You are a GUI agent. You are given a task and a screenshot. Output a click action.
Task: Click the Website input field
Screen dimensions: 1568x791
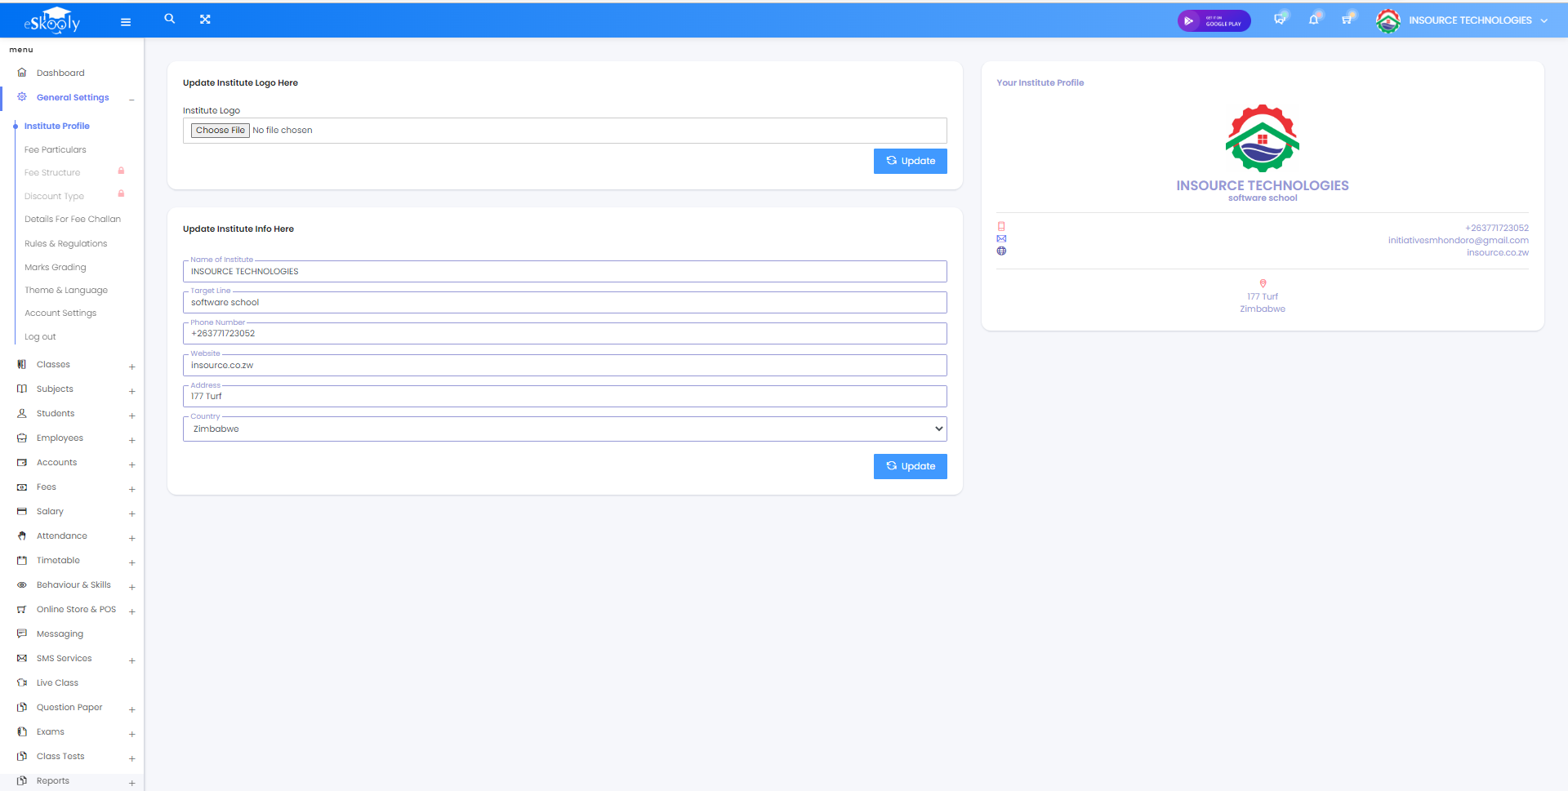pos(564,365)
